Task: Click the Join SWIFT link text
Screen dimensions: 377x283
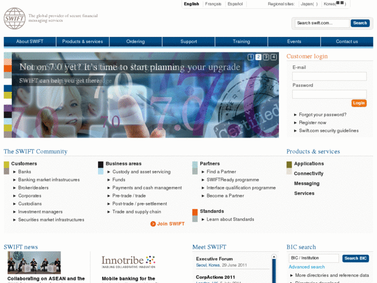Action: (x=171, y=224)
